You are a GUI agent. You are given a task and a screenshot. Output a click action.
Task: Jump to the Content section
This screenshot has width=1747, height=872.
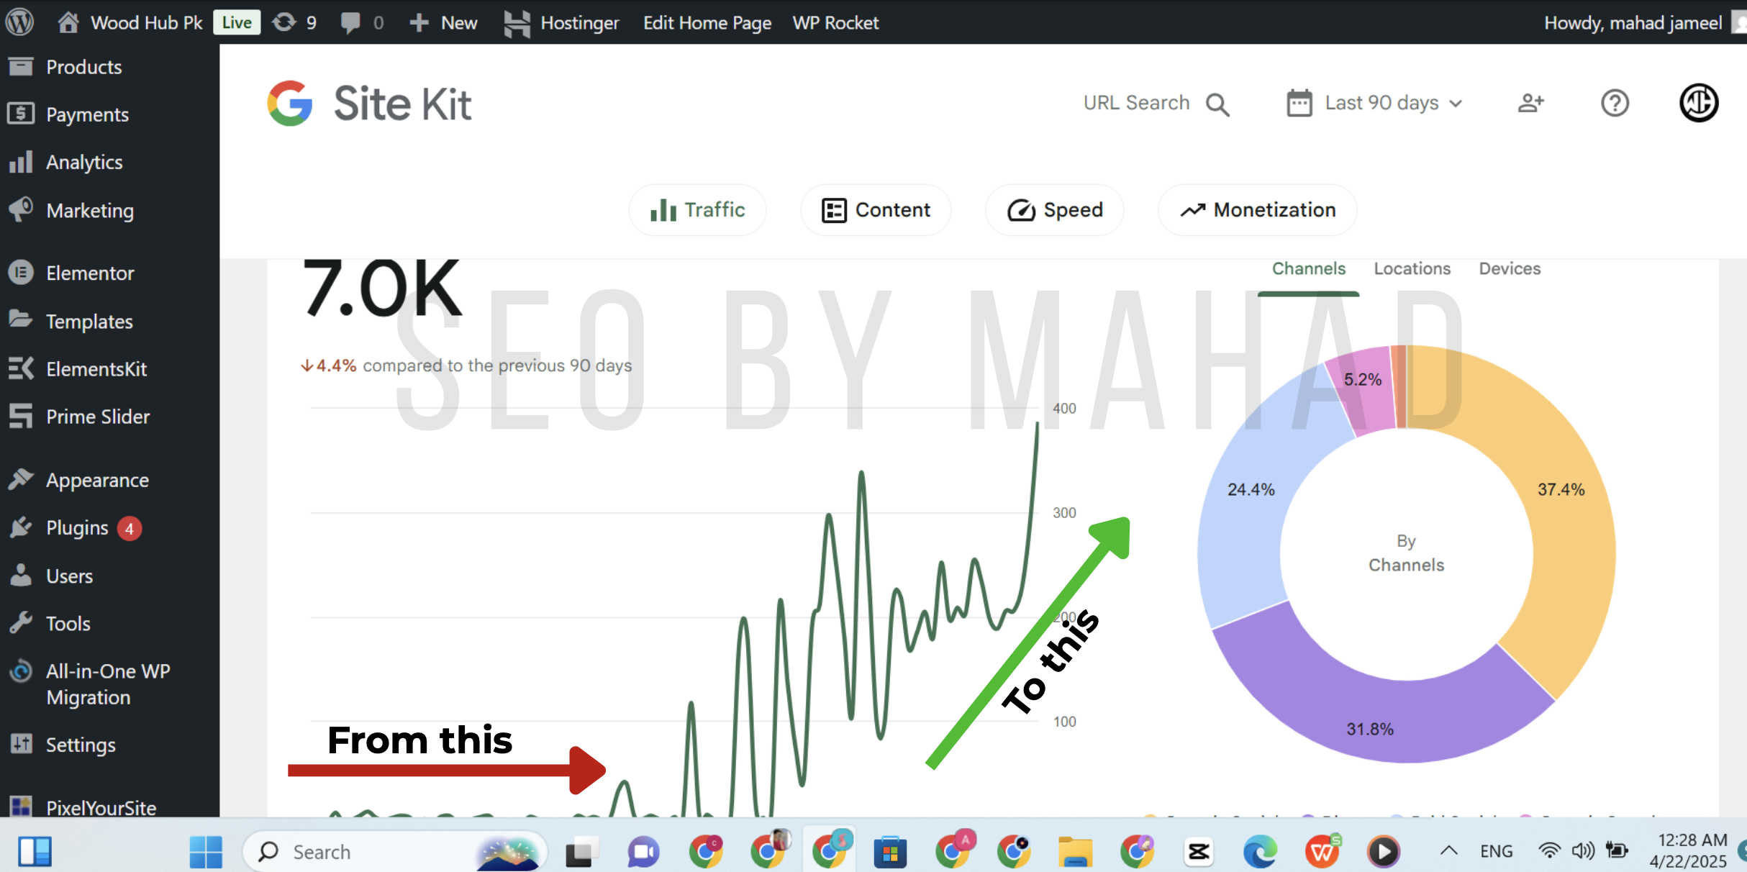click(875, 210)
